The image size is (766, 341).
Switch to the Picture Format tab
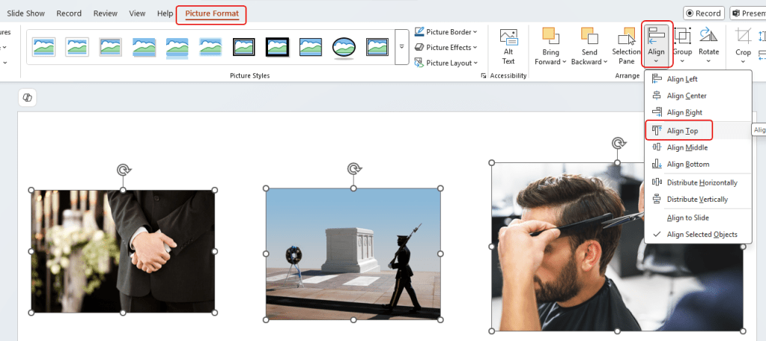point(210,13)
